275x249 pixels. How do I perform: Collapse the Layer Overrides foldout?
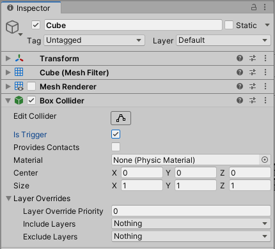tap(8, 199)
